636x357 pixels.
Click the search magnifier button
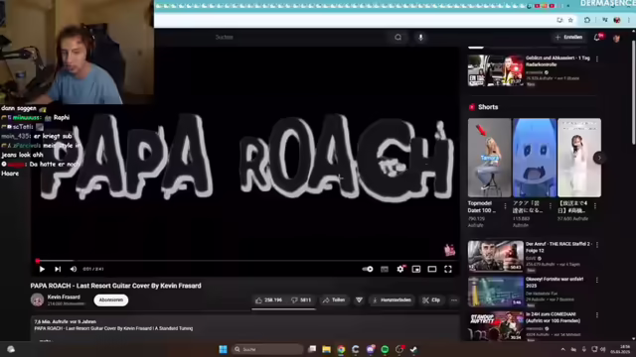click(x=397, y=38)
